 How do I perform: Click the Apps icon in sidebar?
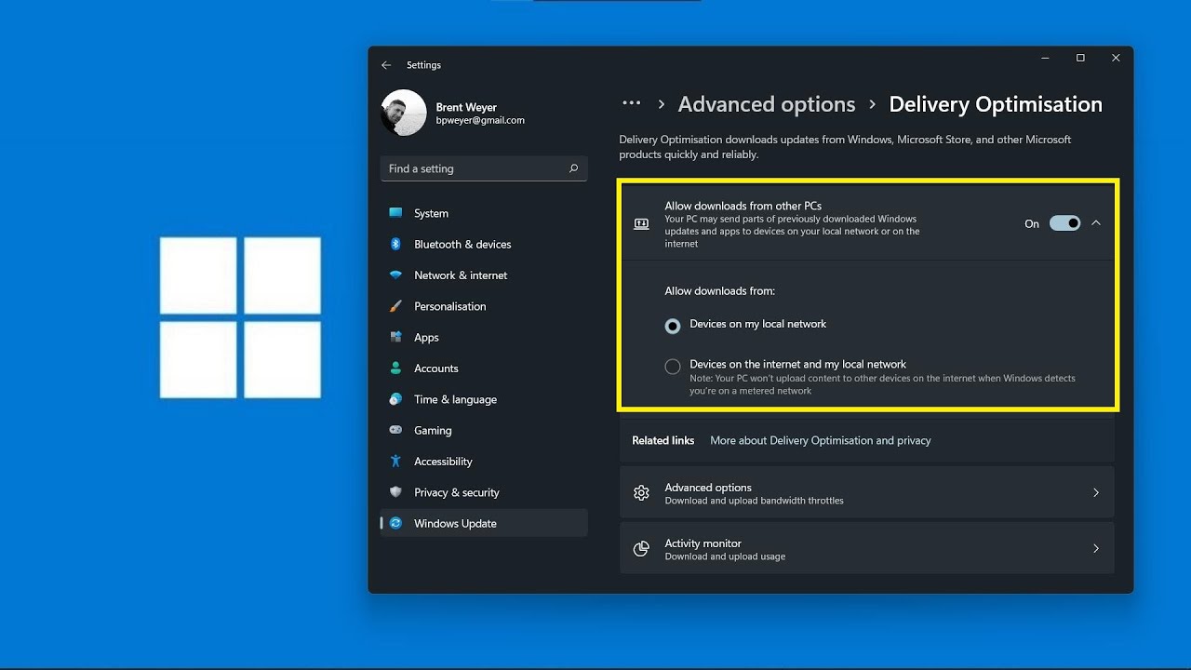coord(395,337)
